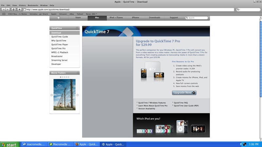This screenshot has height=147, width=262.
Task: Go to the Store tab
Action: pos(78,18)
